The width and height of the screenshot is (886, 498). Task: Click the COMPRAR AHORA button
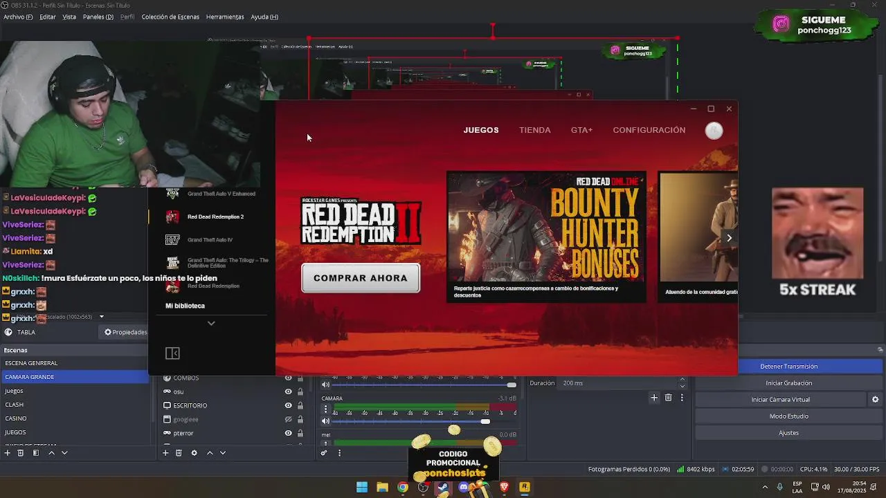point(361,278)
